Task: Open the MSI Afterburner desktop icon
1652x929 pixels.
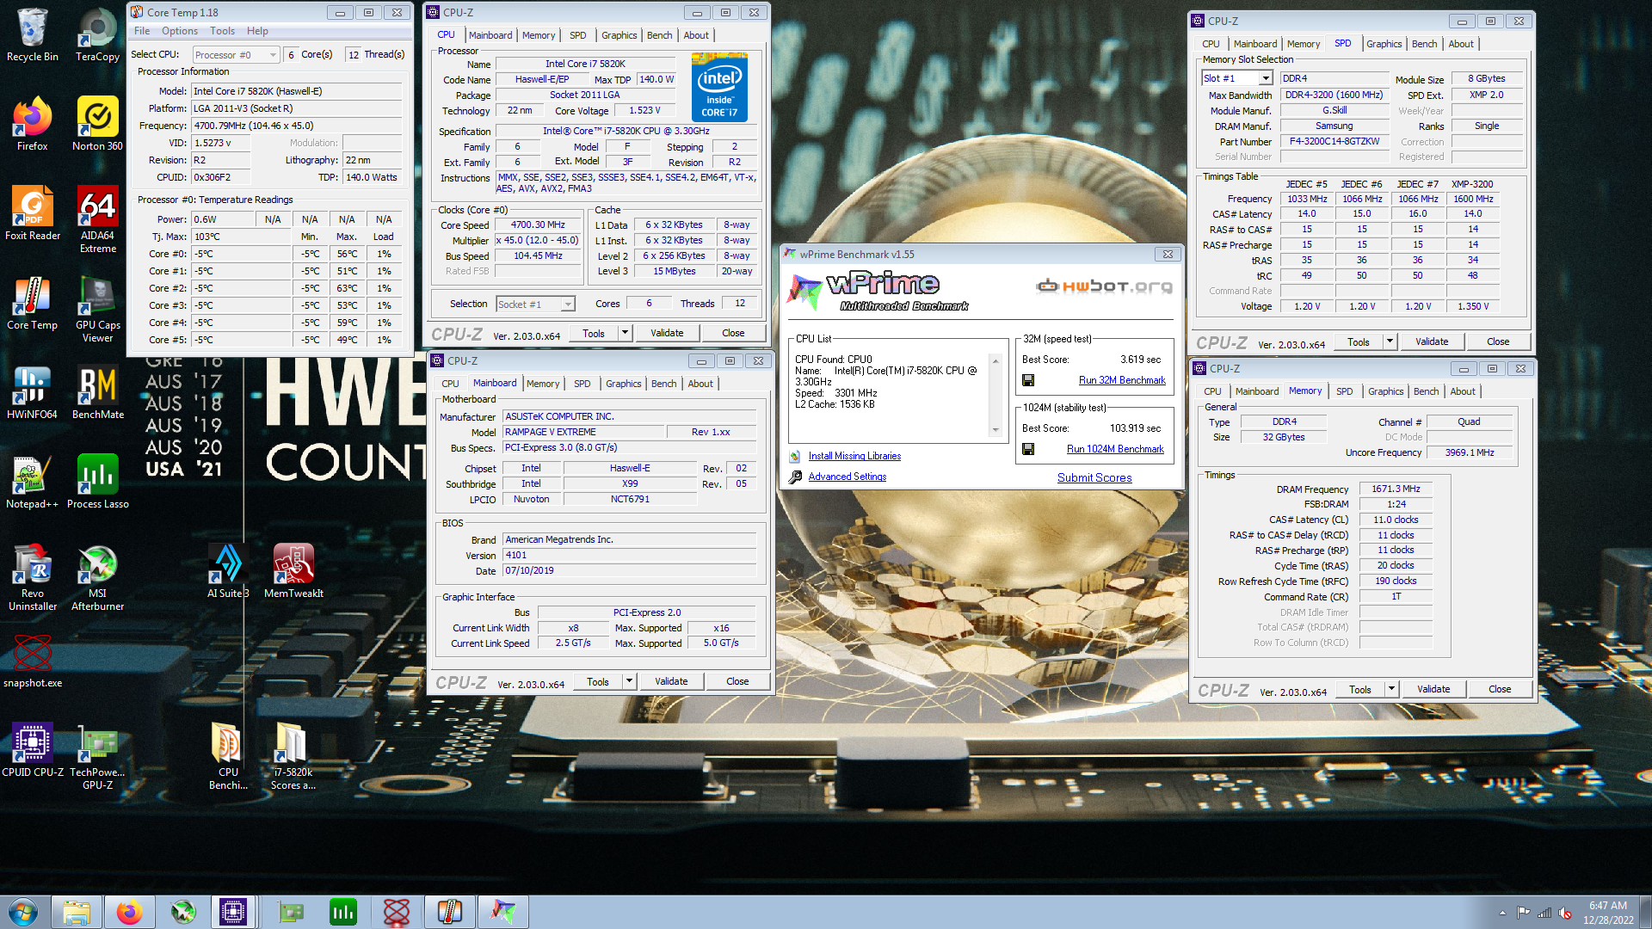Action: click(97, 577)
